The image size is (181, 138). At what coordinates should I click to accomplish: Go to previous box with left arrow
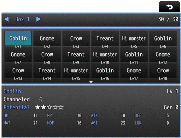point(6,19)
